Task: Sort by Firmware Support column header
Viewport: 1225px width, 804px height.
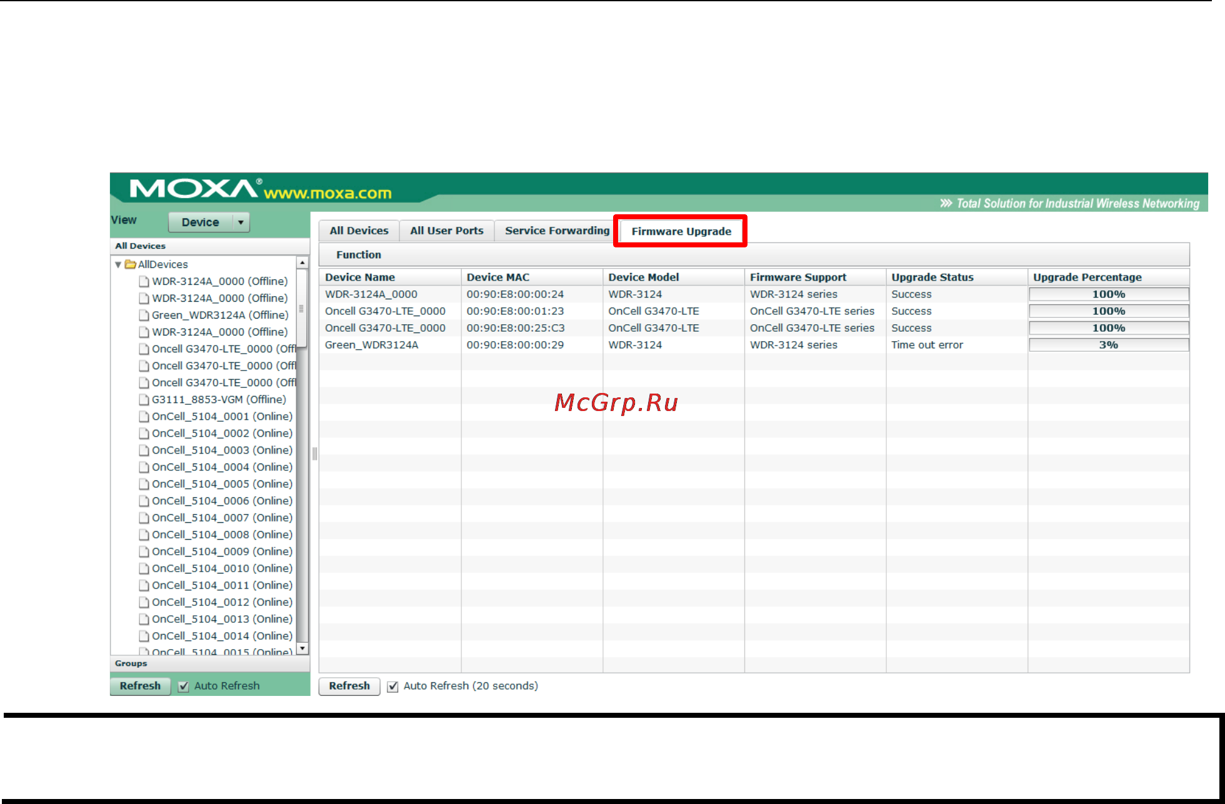Action: tap(815, 277)
